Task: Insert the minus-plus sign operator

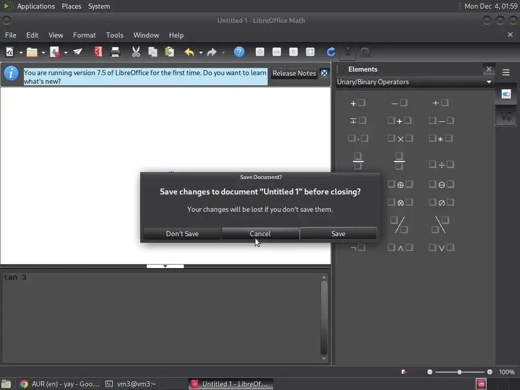Action: (358, 121)
